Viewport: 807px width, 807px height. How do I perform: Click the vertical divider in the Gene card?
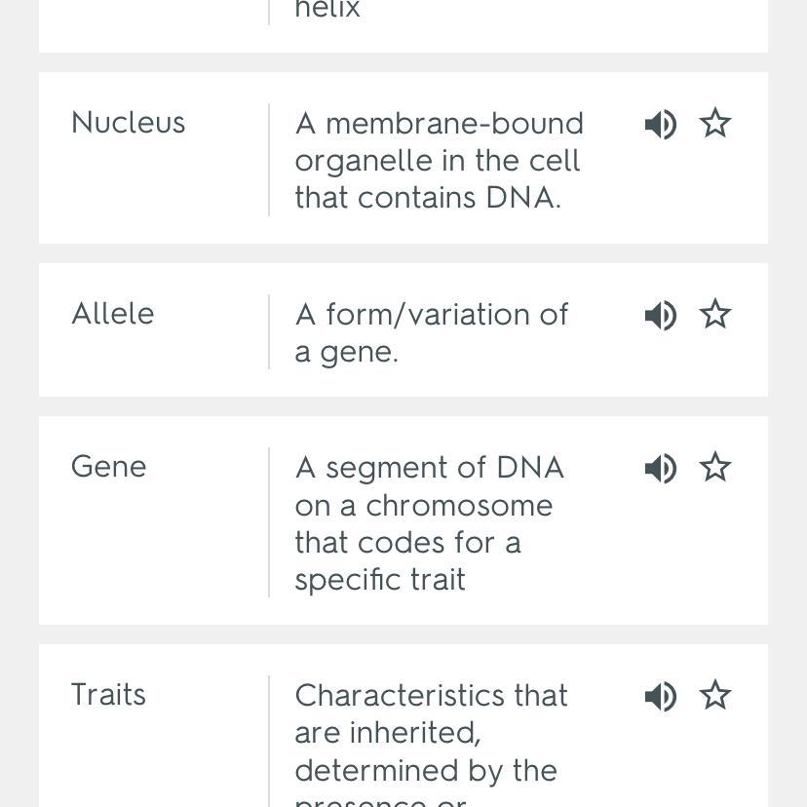tap(269, 522)
